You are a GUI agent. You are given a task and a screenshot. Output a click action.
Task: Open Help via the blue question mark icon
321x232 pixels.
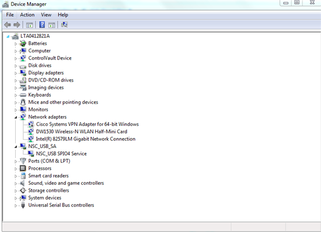(42, 24)
